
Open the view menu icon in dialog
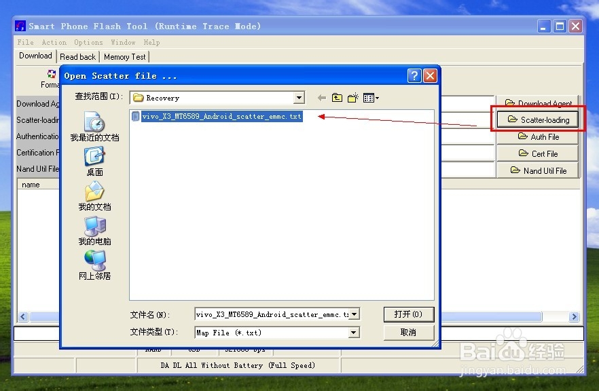pyautogui.click(x=371, y=98)
